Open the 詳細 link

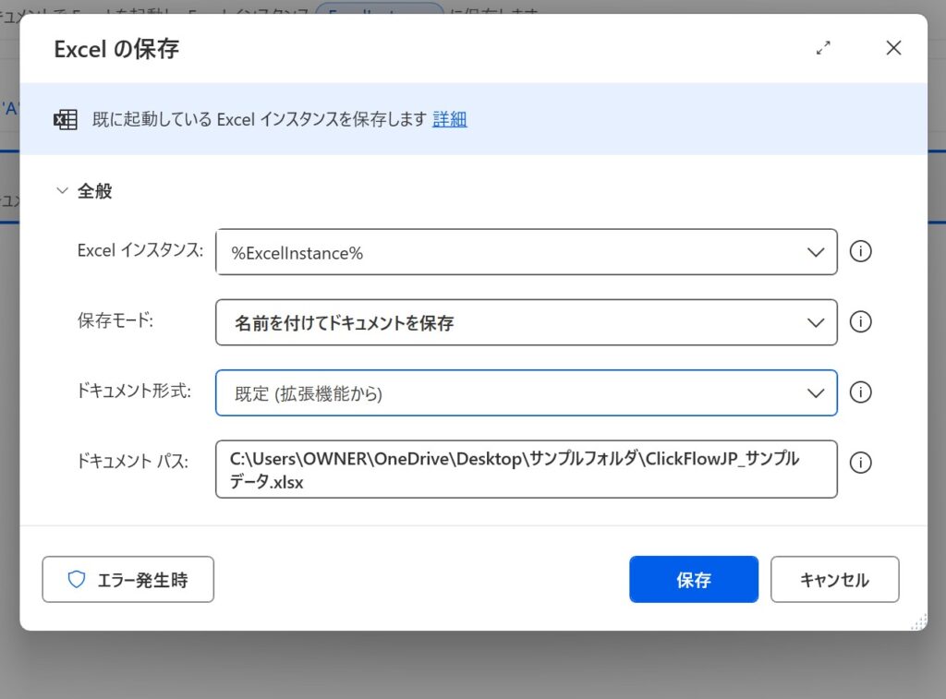point(450,119)
